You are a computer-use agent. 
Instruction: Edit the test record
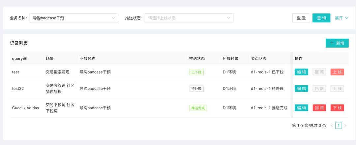[302, 72]
